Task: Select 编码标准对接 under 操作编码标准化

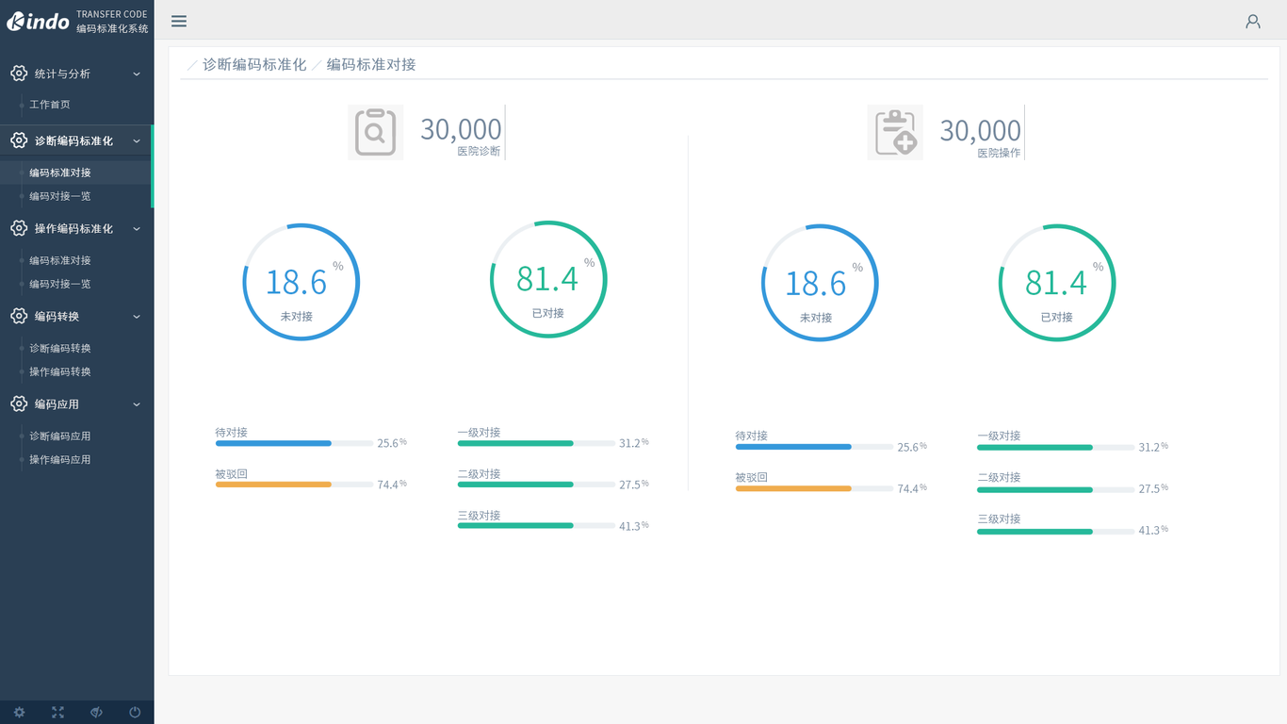Action: point(60,260)
